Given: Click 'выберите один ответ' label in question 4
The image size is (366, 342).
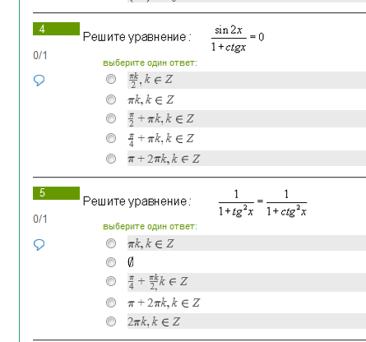Looking at the screenshot, I should (150, 63).
